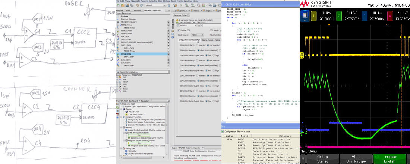Screen dimensions: 410x164
Task: Click the Keysight Technologies logo
Action: coord(316,4)
